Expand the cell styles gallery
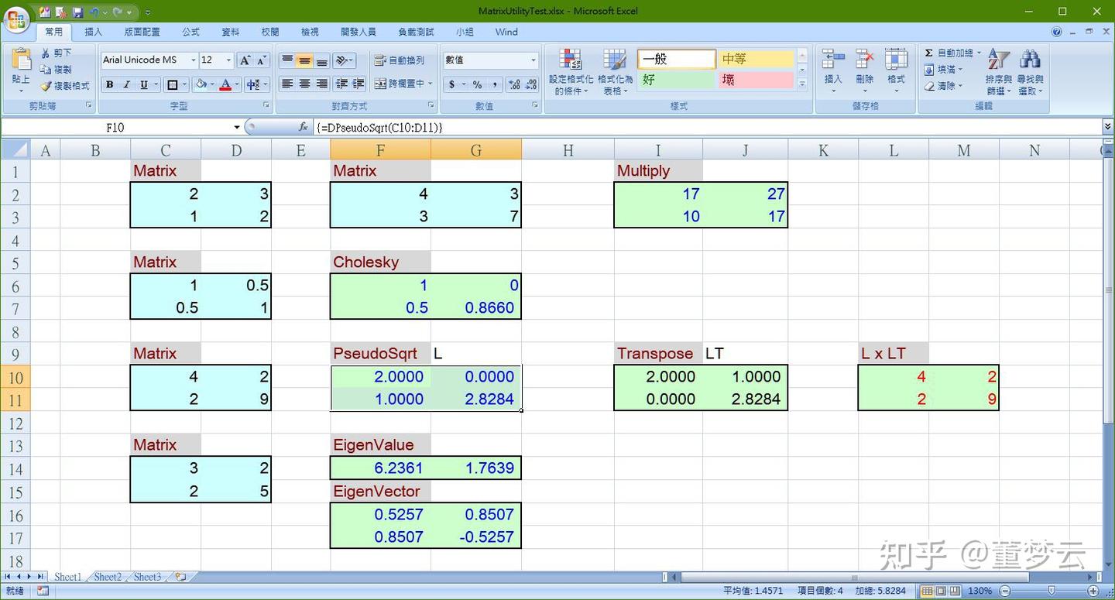 802,84
